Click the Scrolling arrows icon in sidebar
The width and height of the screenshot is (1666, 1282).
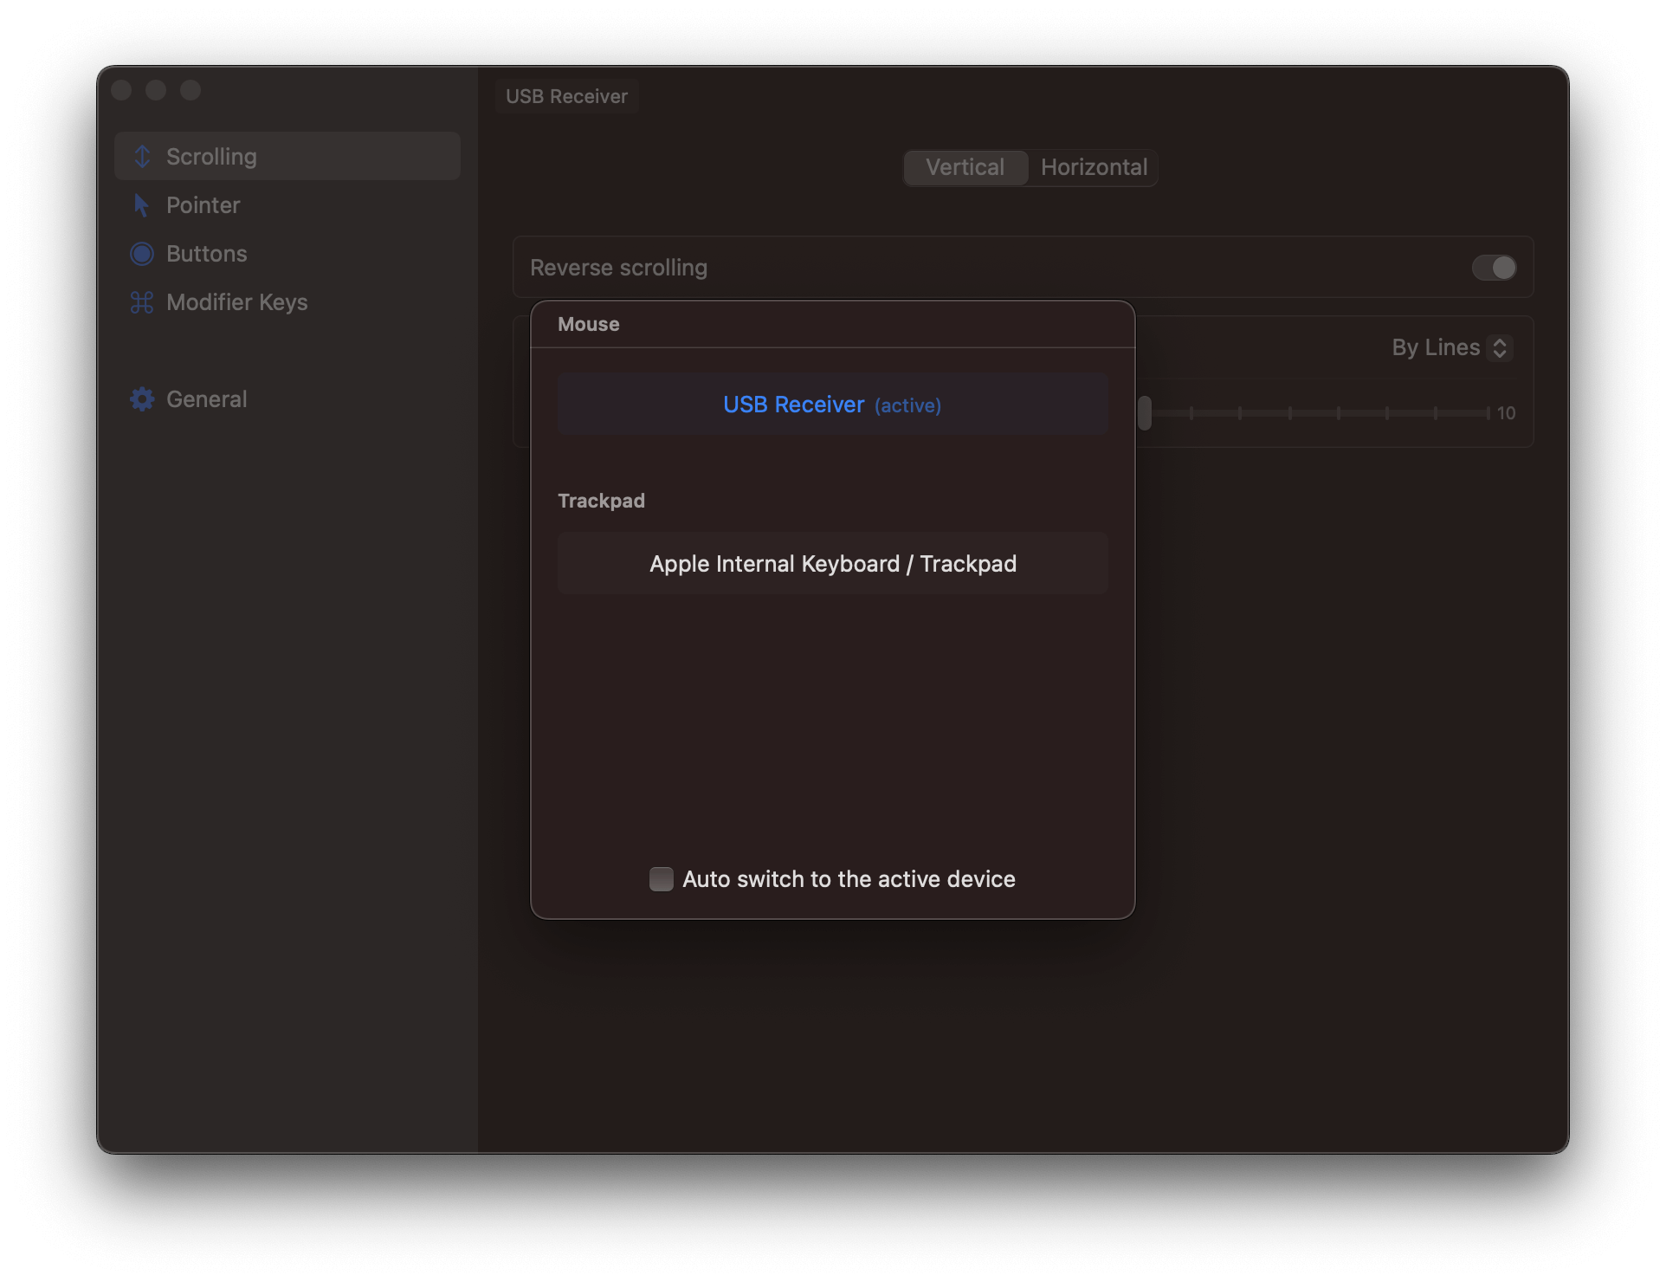coord(143,157)
